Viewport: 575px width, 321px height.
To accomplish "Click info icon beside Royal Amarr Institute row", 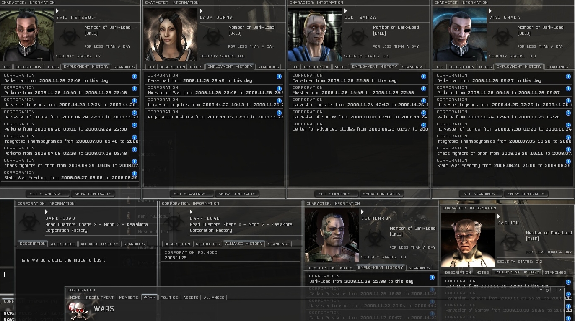I will tap(279, 113).
